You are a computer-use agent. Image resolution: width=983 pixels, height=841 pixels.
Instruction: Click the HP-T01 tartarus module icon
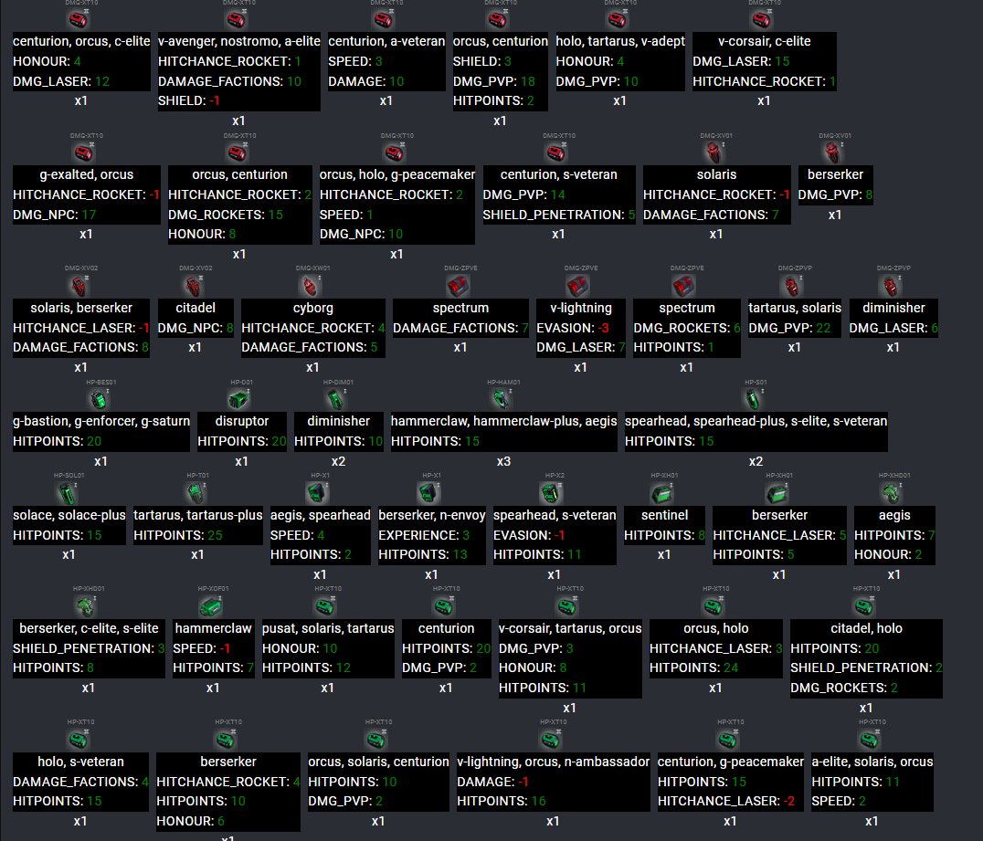(198, 493)
